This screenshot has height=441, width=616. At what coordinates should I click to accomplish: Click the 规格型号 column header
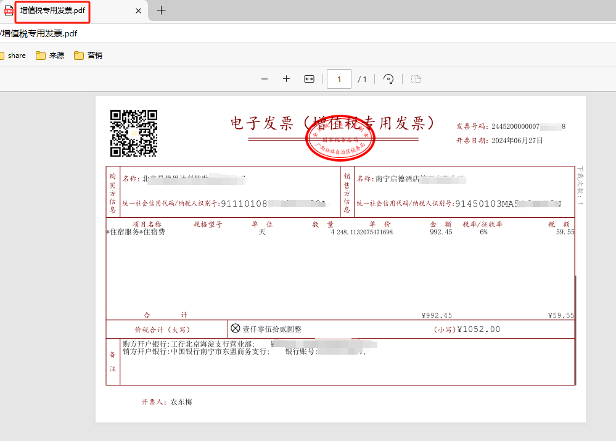(x=208, y=225)
